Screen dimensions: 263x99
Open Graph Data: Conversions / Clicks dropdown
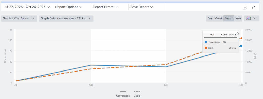coord(66,18)
